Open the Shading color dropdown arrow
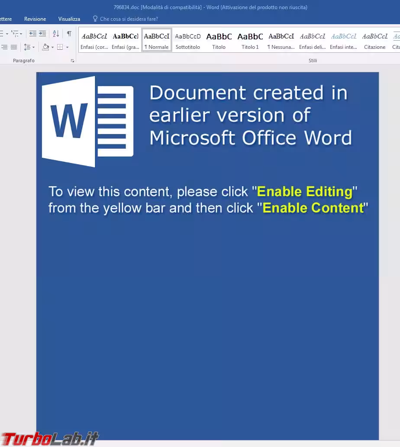Viewport: 400px width, 447px height. tap(52, 47)
